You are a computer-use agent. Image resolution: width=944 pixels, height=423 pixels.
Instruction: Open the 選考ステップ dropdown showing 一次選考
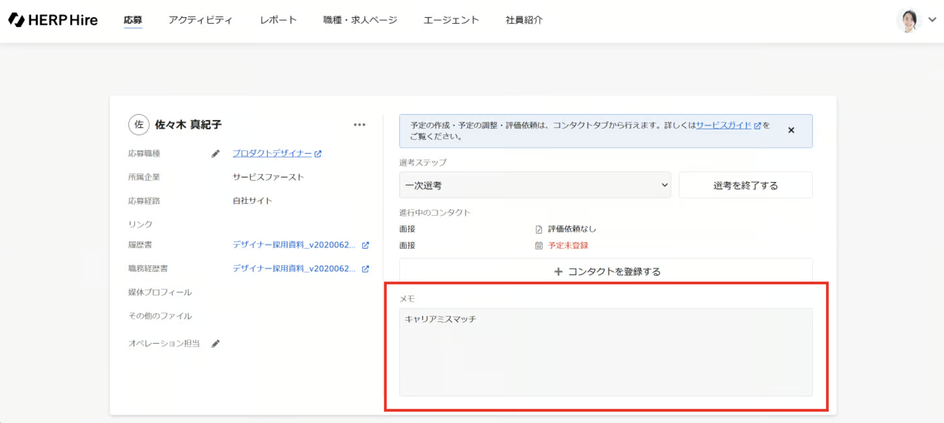[535, 185]
